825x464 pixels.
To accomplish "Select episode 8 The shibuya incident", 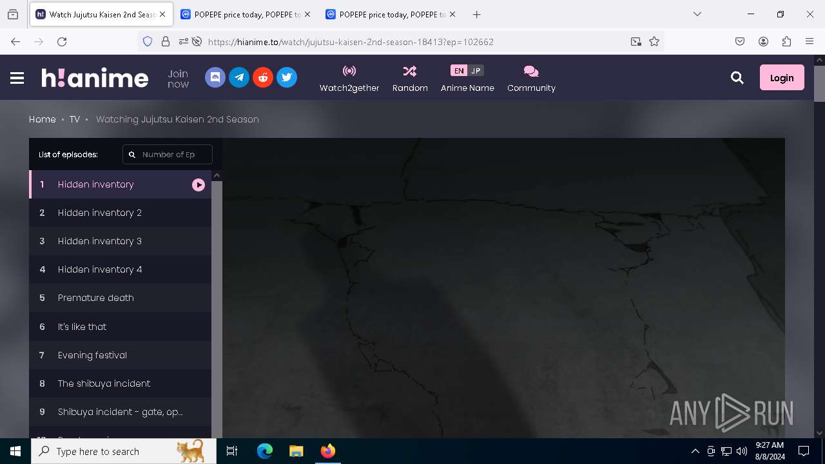I will [x=120, y=383].
